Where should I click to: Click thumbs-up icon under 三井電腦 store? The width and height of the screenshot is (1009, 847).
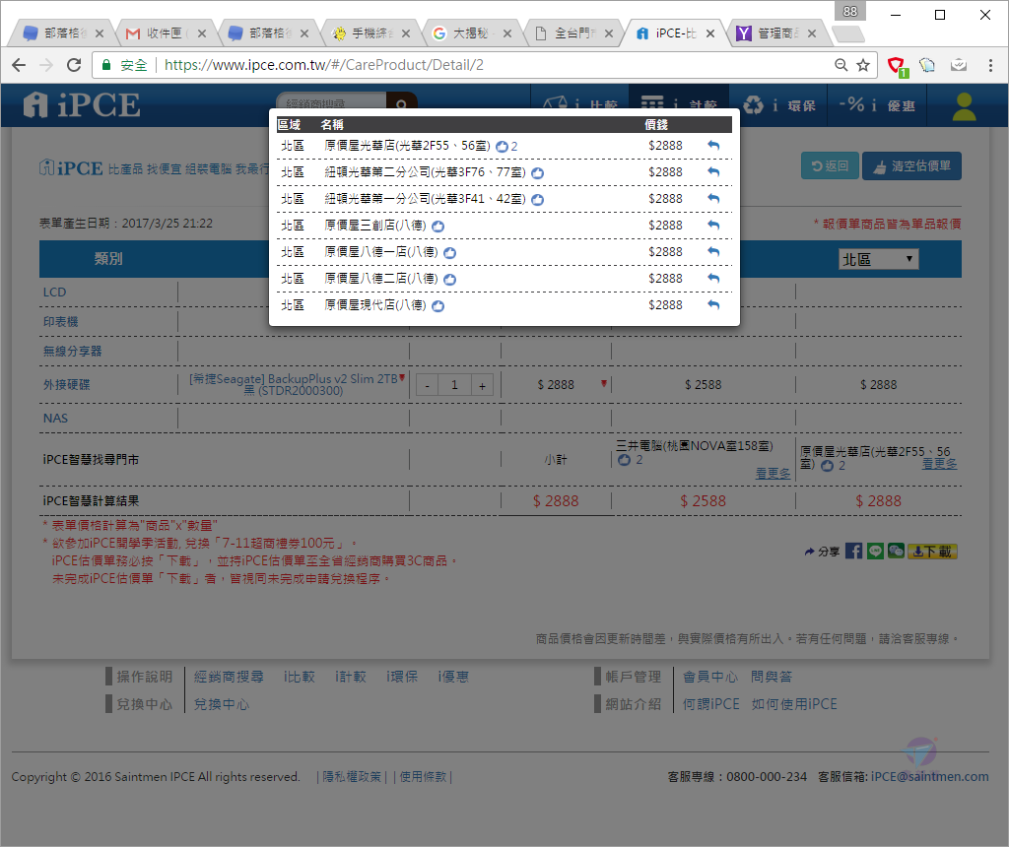click(x=624, y=460)
